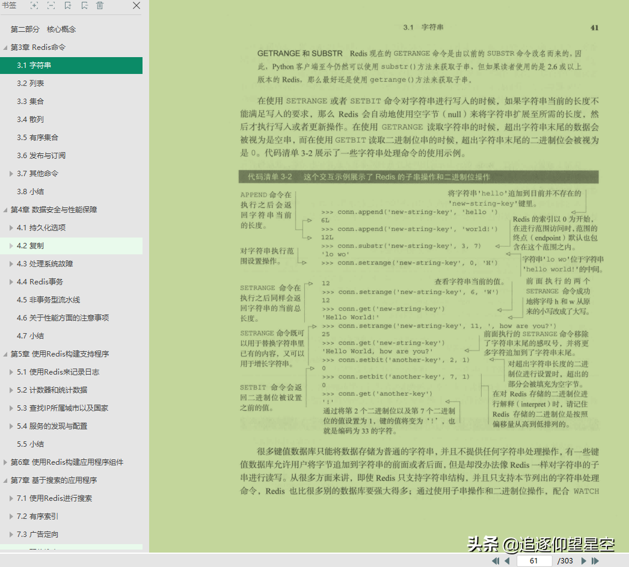Screen dimensions: 629x567
Task: Open bookmark 3.2 列表
Action: [31, 84]
